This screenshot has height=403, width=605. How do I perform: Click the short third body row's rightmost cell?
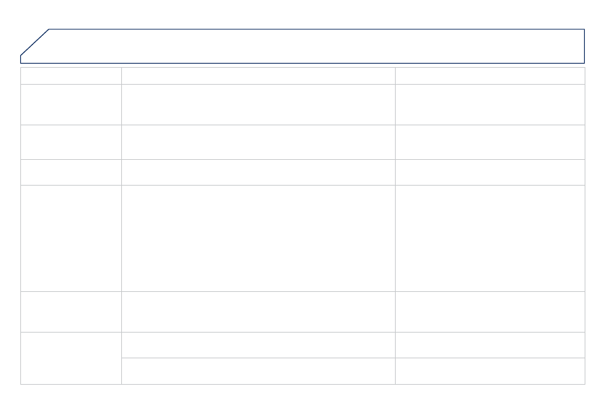click(x=490, y=172)
